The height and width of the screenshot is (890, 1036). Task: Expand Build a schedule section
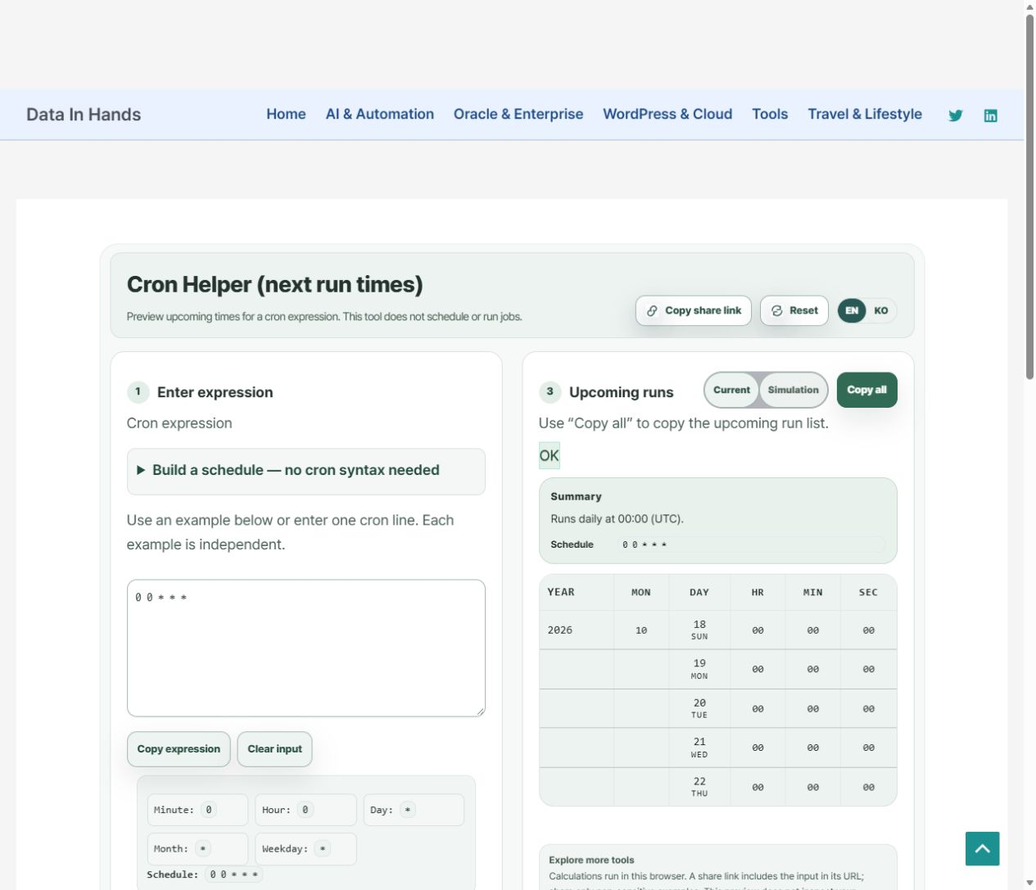pyautogui.click(x=305, y=471)
